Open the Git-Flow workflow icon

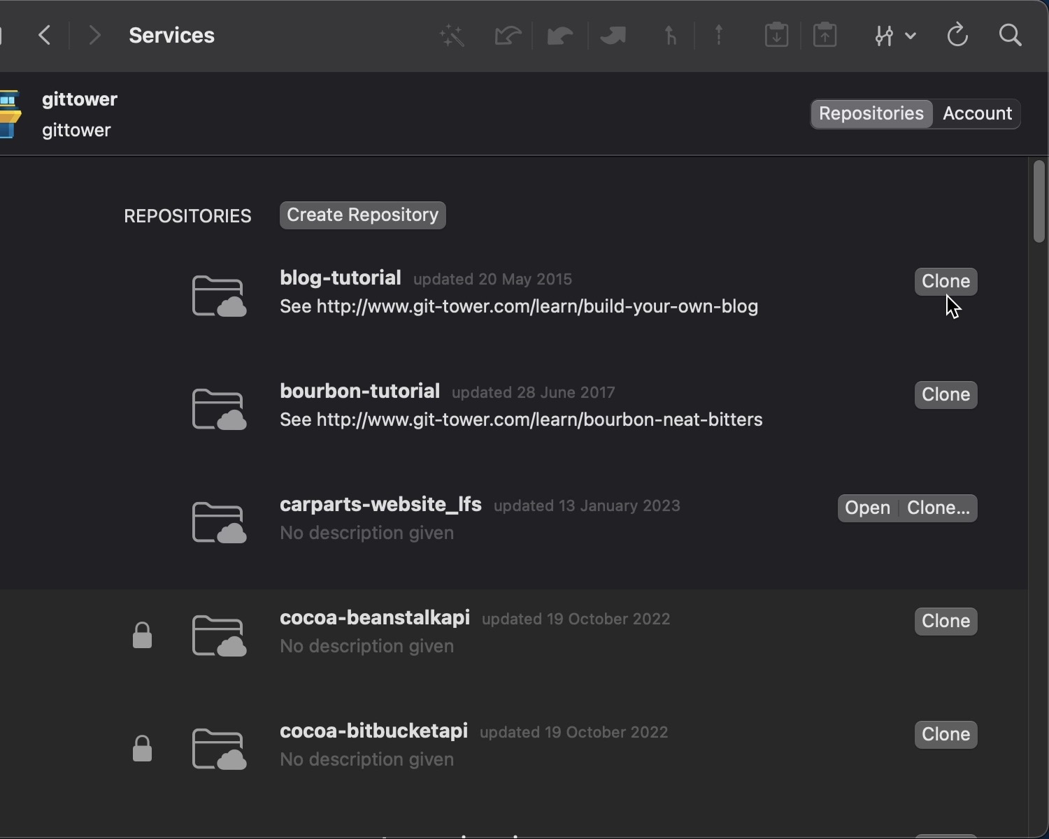(x=884, y=35)
